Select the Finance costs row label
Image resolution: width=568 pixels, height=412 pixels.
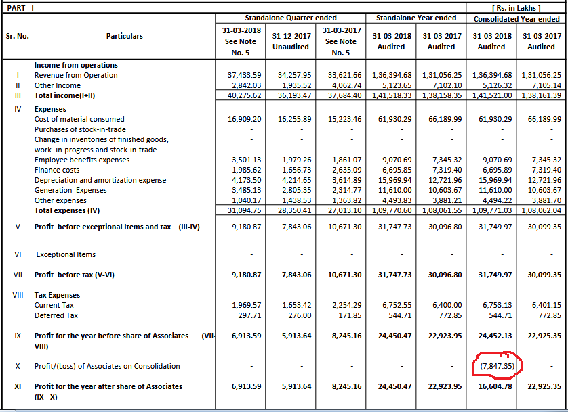57,170
